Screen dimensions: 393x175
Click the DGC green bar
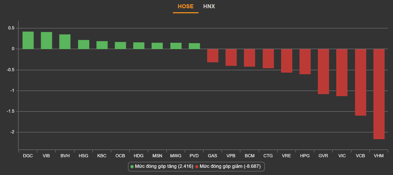coord(28,40)
